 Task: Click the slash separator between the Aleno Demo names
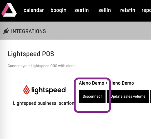click(106, 83)
